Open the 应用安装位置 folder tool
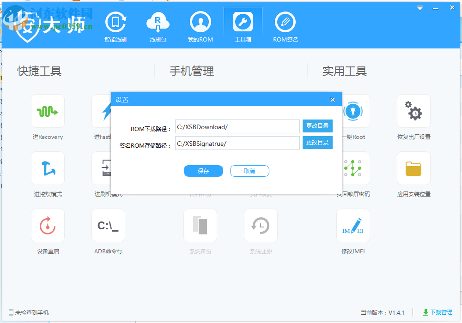This screenshot has width=462, height=323. pyautogui.click(x=413, y=168)
